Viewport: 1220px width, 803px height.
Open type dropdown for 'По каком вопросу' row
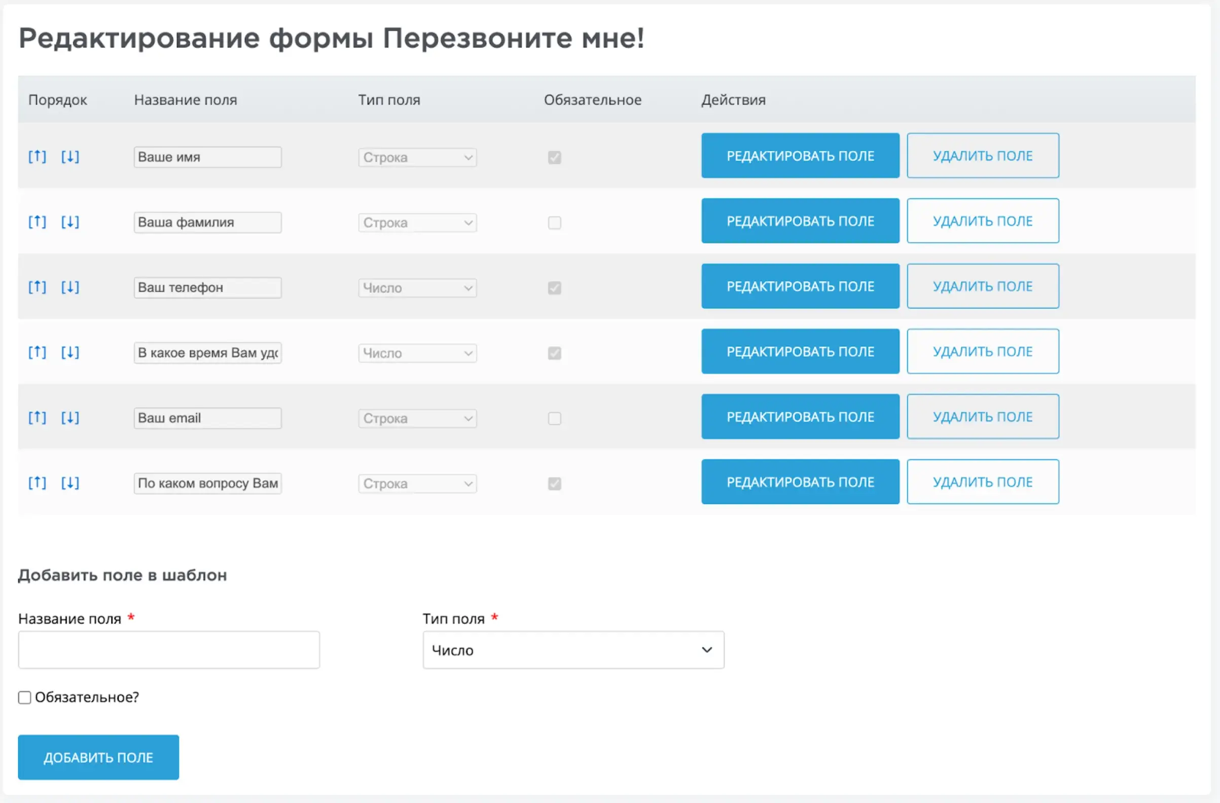(x=417, y=484)
